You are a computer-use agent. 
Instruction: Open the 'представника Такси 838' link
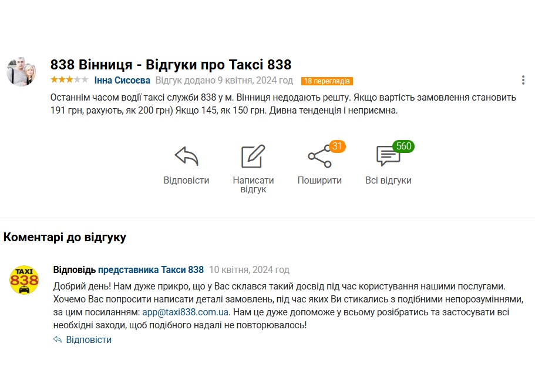click(151, 270)
